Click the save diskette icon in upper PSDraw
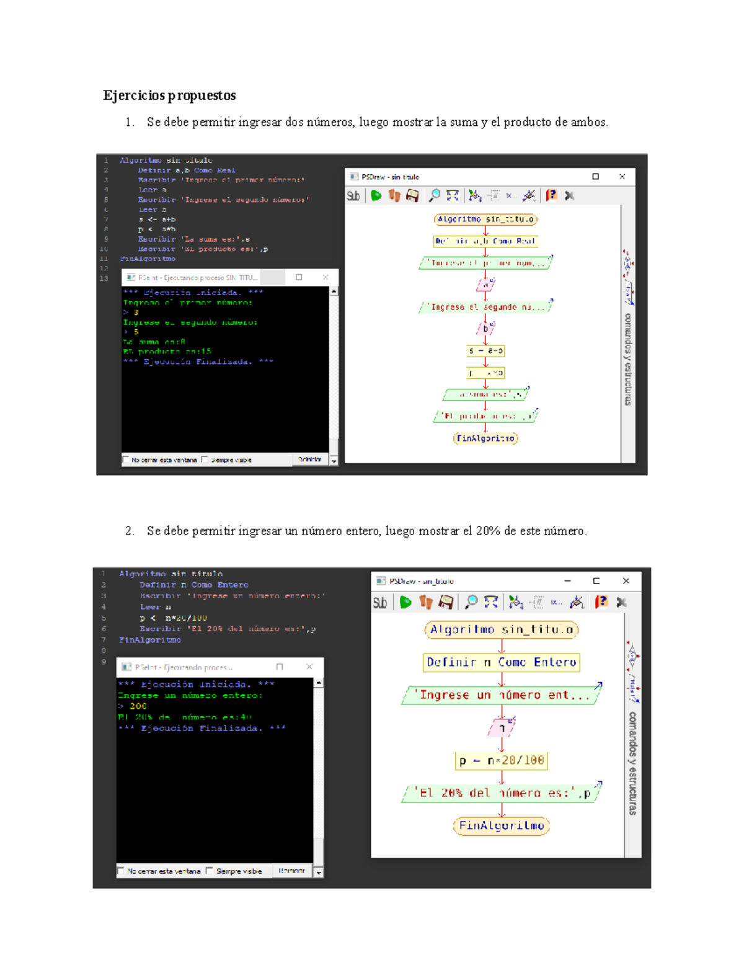Image resolution: width=744 pixels, height=963 pixels. click(412, 196)
